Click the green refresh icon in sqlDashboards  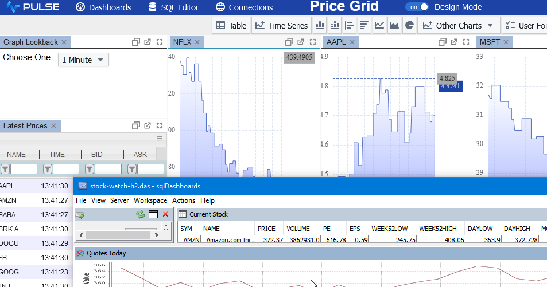coord(141,214)
